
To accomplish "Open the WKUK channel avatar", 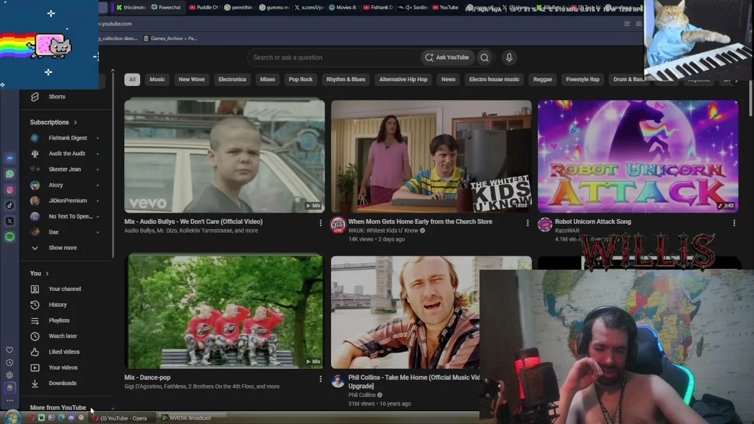I will pos(338,225).
